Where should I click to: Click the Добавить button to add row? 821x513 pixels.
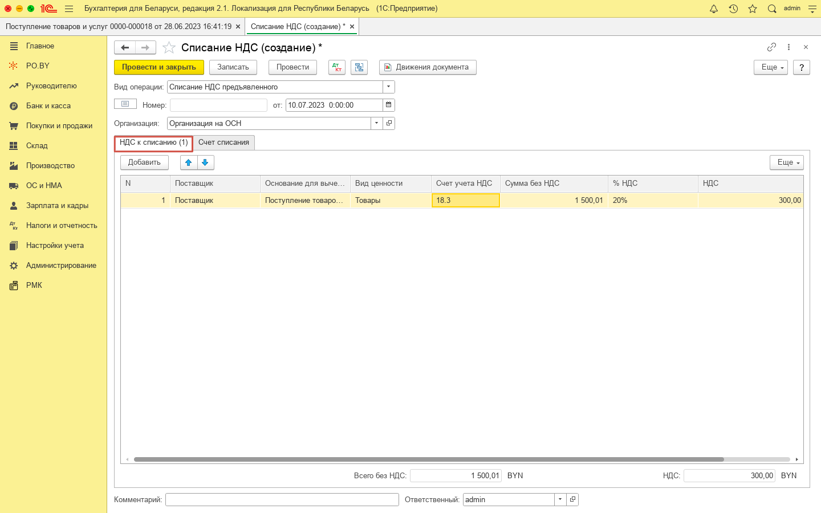(x=144, y=162)
